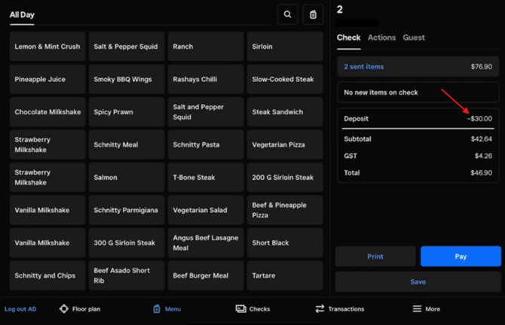The width and height of the screenshot is (505, 325).
Task: Select the Vegetarian Pizza item
Action: [x=284, y=144]
